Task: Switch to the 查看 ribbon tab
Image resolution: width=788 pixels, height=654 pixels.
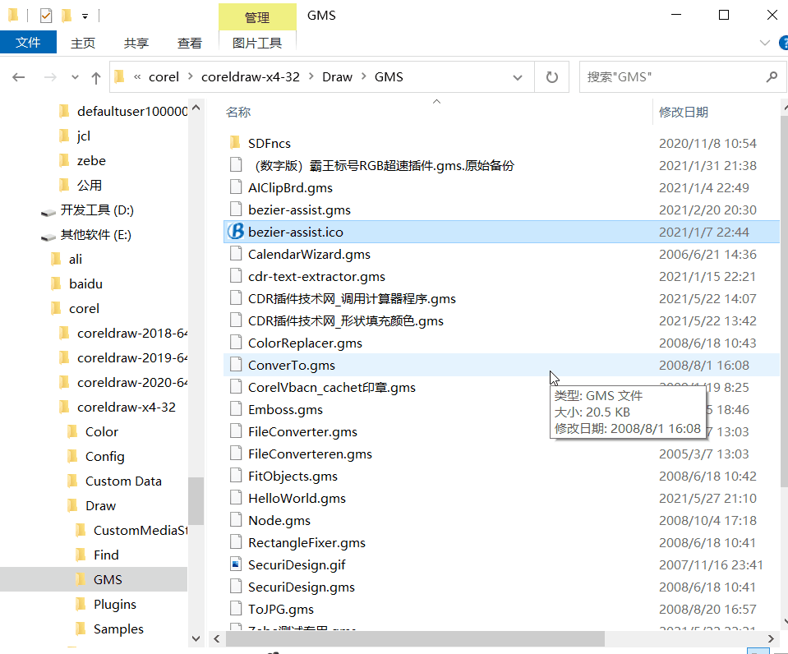Action: (190, 43)
